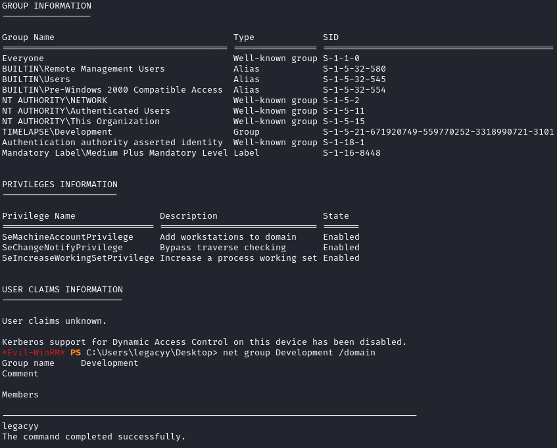Select the SeChangeNotifyPrivilege line
557x448 pixels.
click(x=62, y=248)
